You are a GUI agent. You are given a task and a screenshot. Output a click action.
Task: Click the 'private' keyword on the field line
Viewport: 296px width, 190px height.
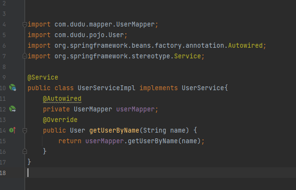click(x=56, y=109)
